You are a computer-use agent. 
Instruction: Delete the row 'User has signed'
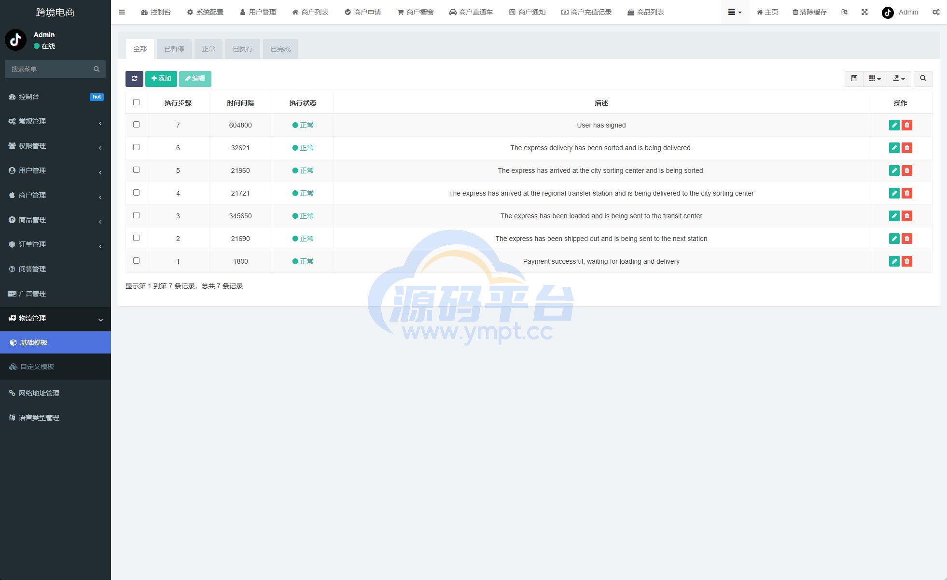(x=907, y=125)
